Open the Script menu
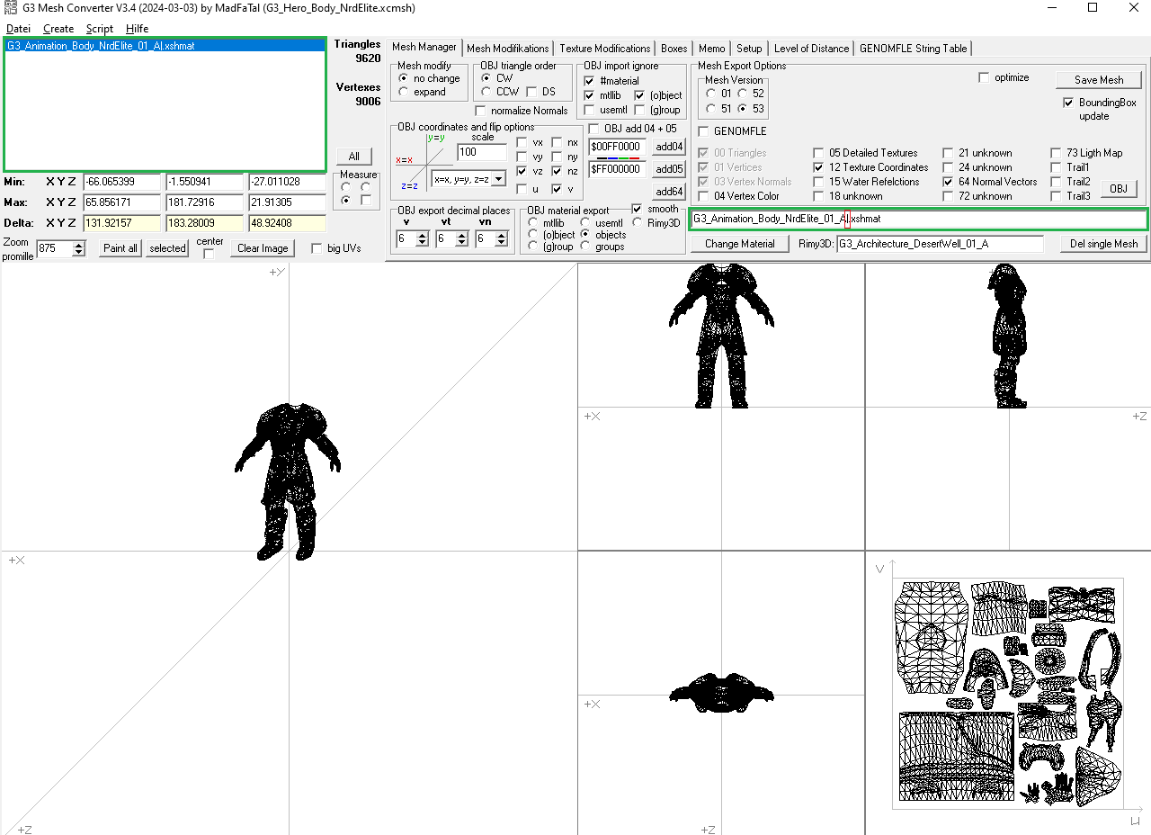 click(99, 29)
